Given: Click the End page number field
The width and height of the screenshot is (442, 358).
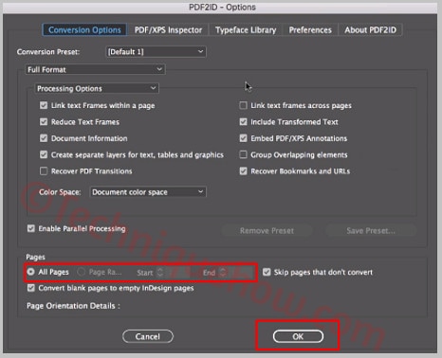Looking at the screenshot, I should 241,272.
